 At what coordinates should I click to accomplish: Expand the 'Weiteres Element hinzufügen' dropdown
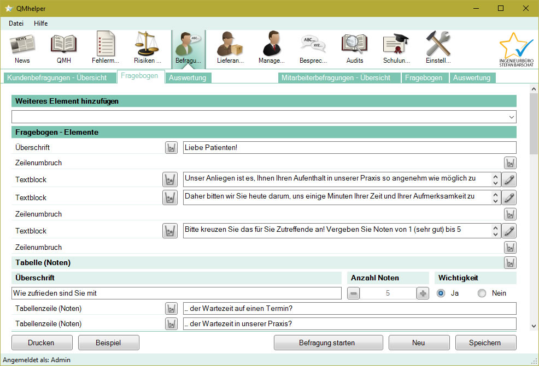tap(512, 117)
